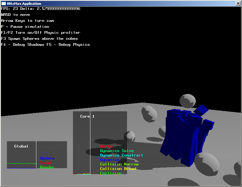Click the Global profiler graph line
The image size is (242, 187).
click(21, 163)
